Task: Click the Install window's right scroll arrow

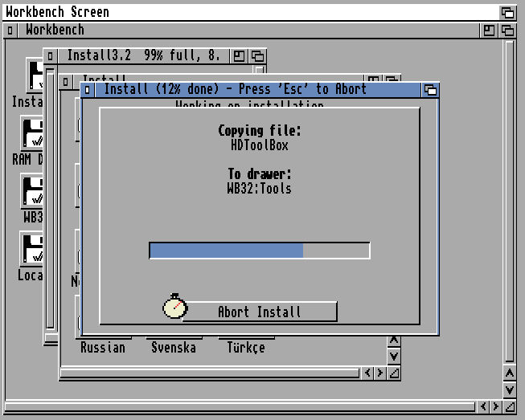Action: (379, 373)
